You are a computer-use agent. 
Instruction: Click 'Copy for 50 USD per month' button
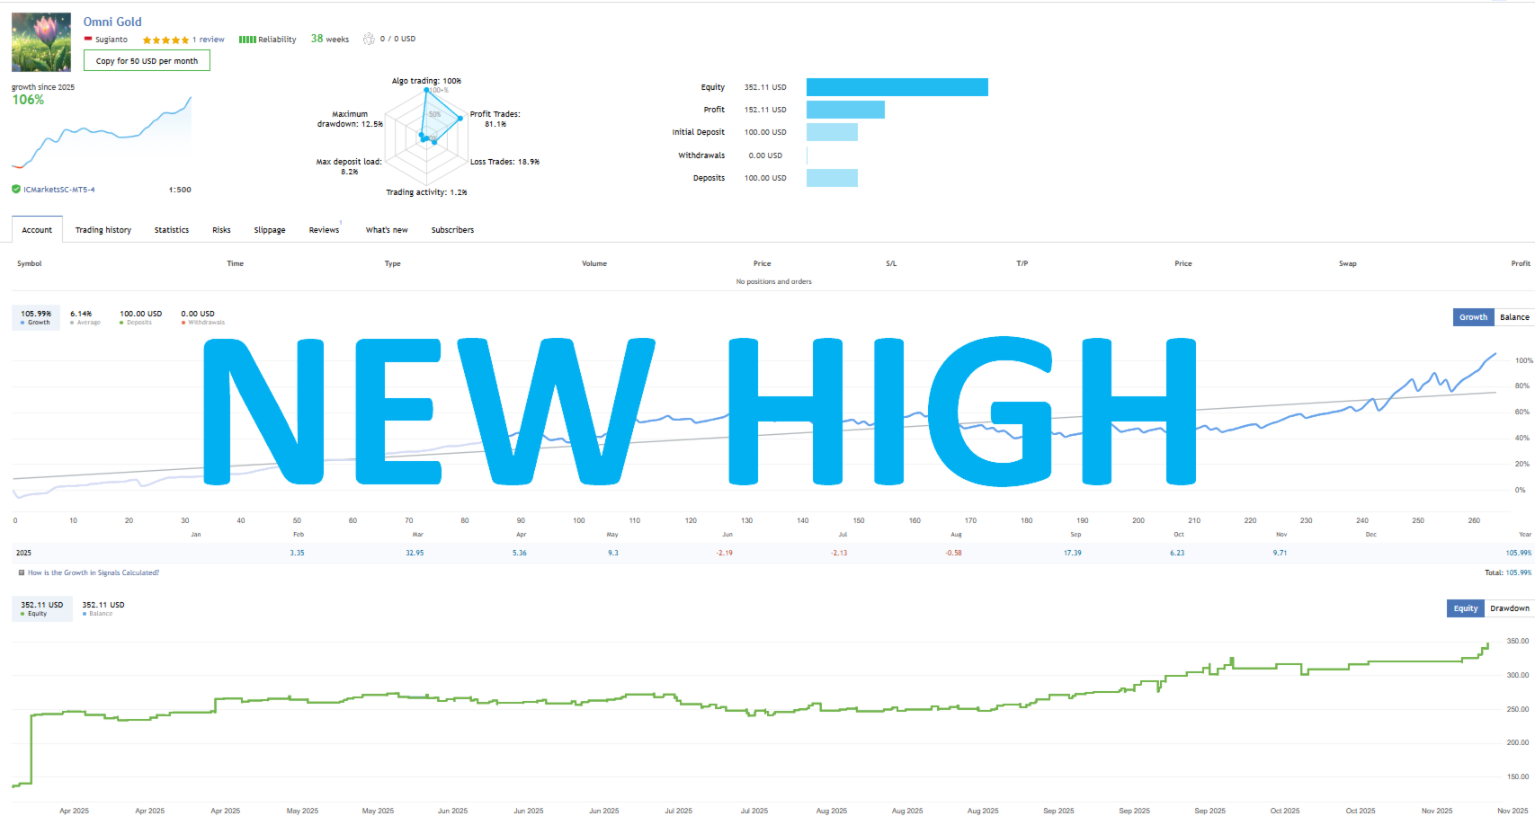147,60
